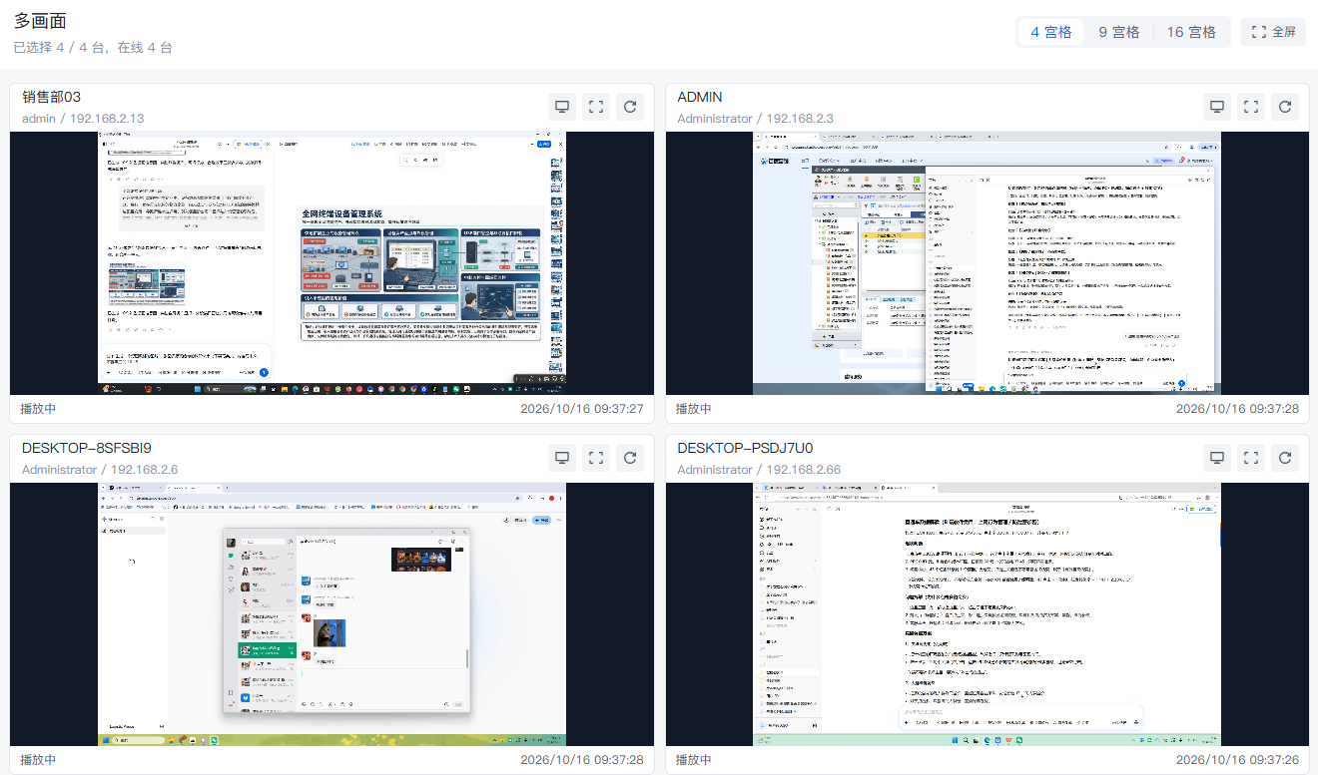Click the timestamp on the ADMIN card

tap(1237, 409)
